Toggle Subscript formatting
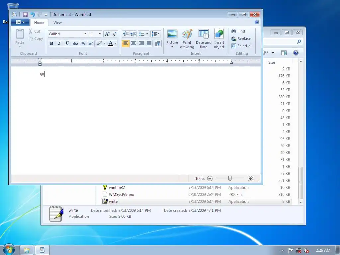340x255 pixels. 83,43
